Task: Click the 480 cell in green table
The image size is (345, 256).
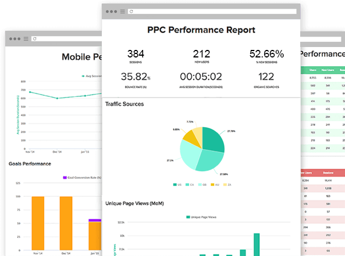Action: click(x=313, y=109)
